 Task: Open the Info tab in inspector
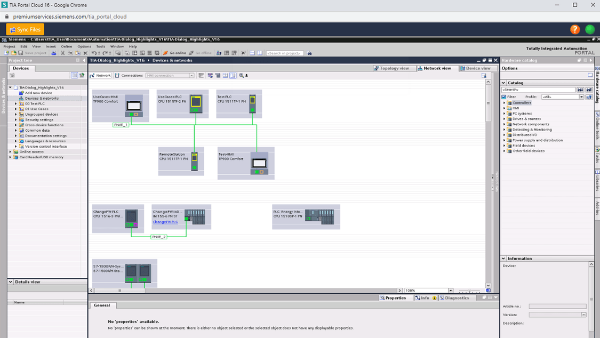[x=425, y=298]
